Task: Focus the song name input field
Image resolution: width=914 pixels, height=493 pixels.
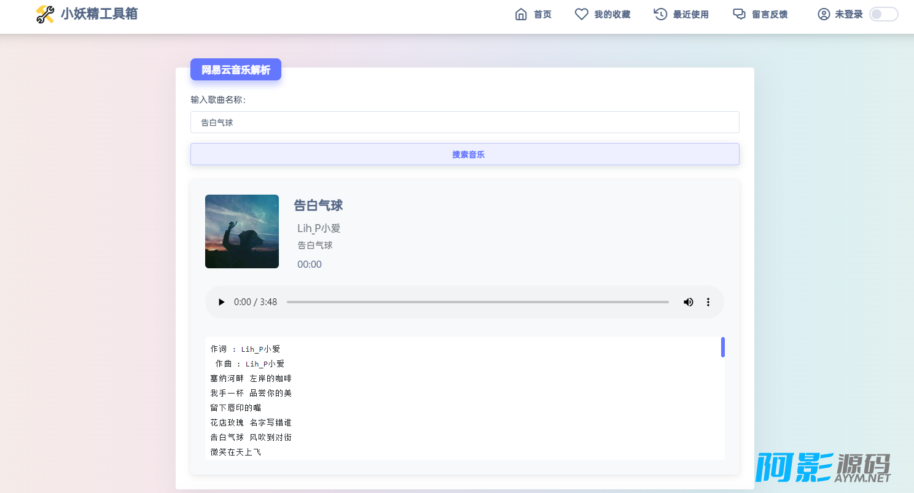Action: click(x=465, y=122)
